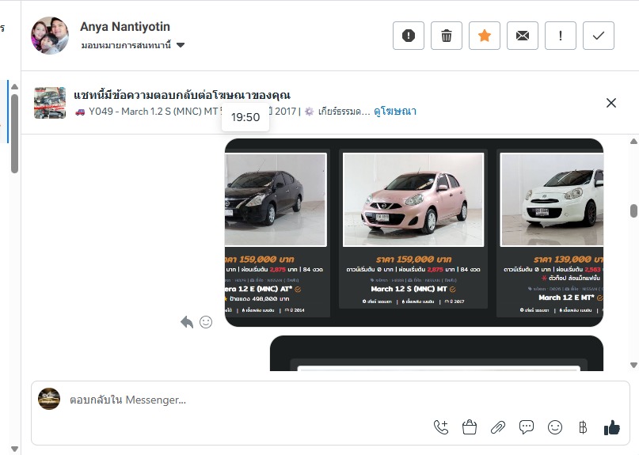The height and width of the screenshot is (455, 639).
Task: Click the 19:50 timestamp tooltip
Action: pos(245,117)
